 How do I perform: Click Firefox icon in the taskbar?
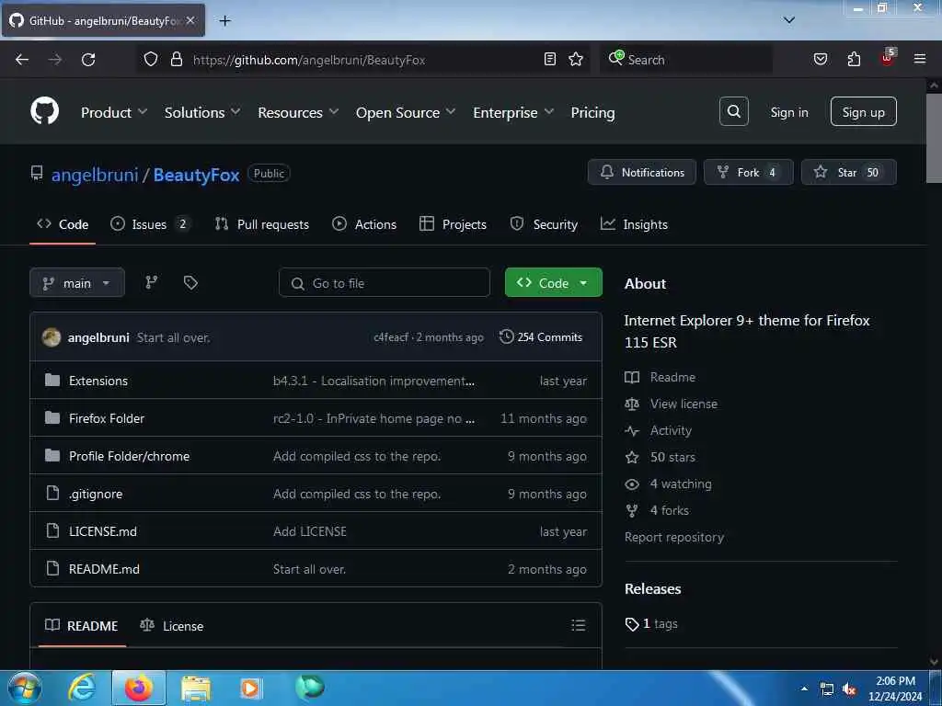[139, 688]
